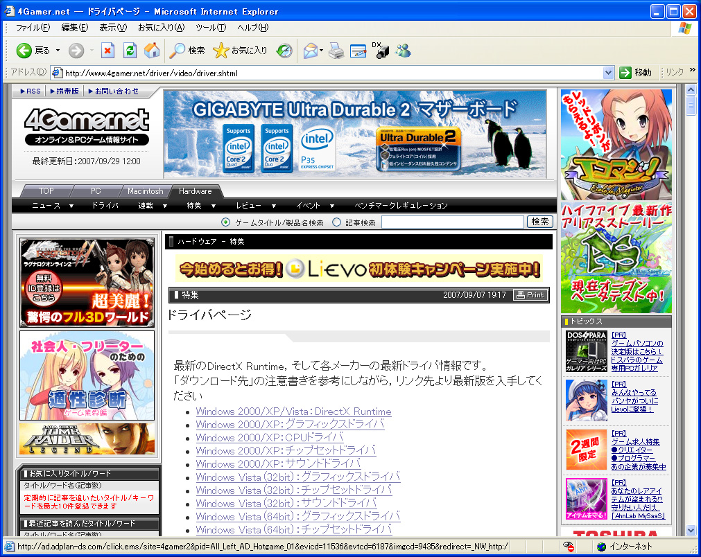Print the page with the printer icon
The image size is (701, 557).
point(336,51)
